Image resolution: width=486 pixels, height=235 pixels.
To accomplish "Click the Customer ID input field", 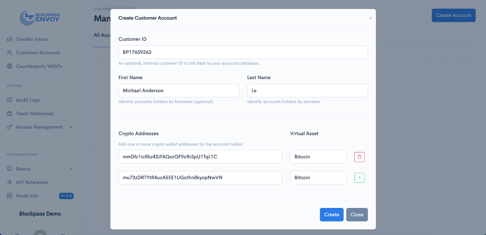I will click(x=243, y=52).
